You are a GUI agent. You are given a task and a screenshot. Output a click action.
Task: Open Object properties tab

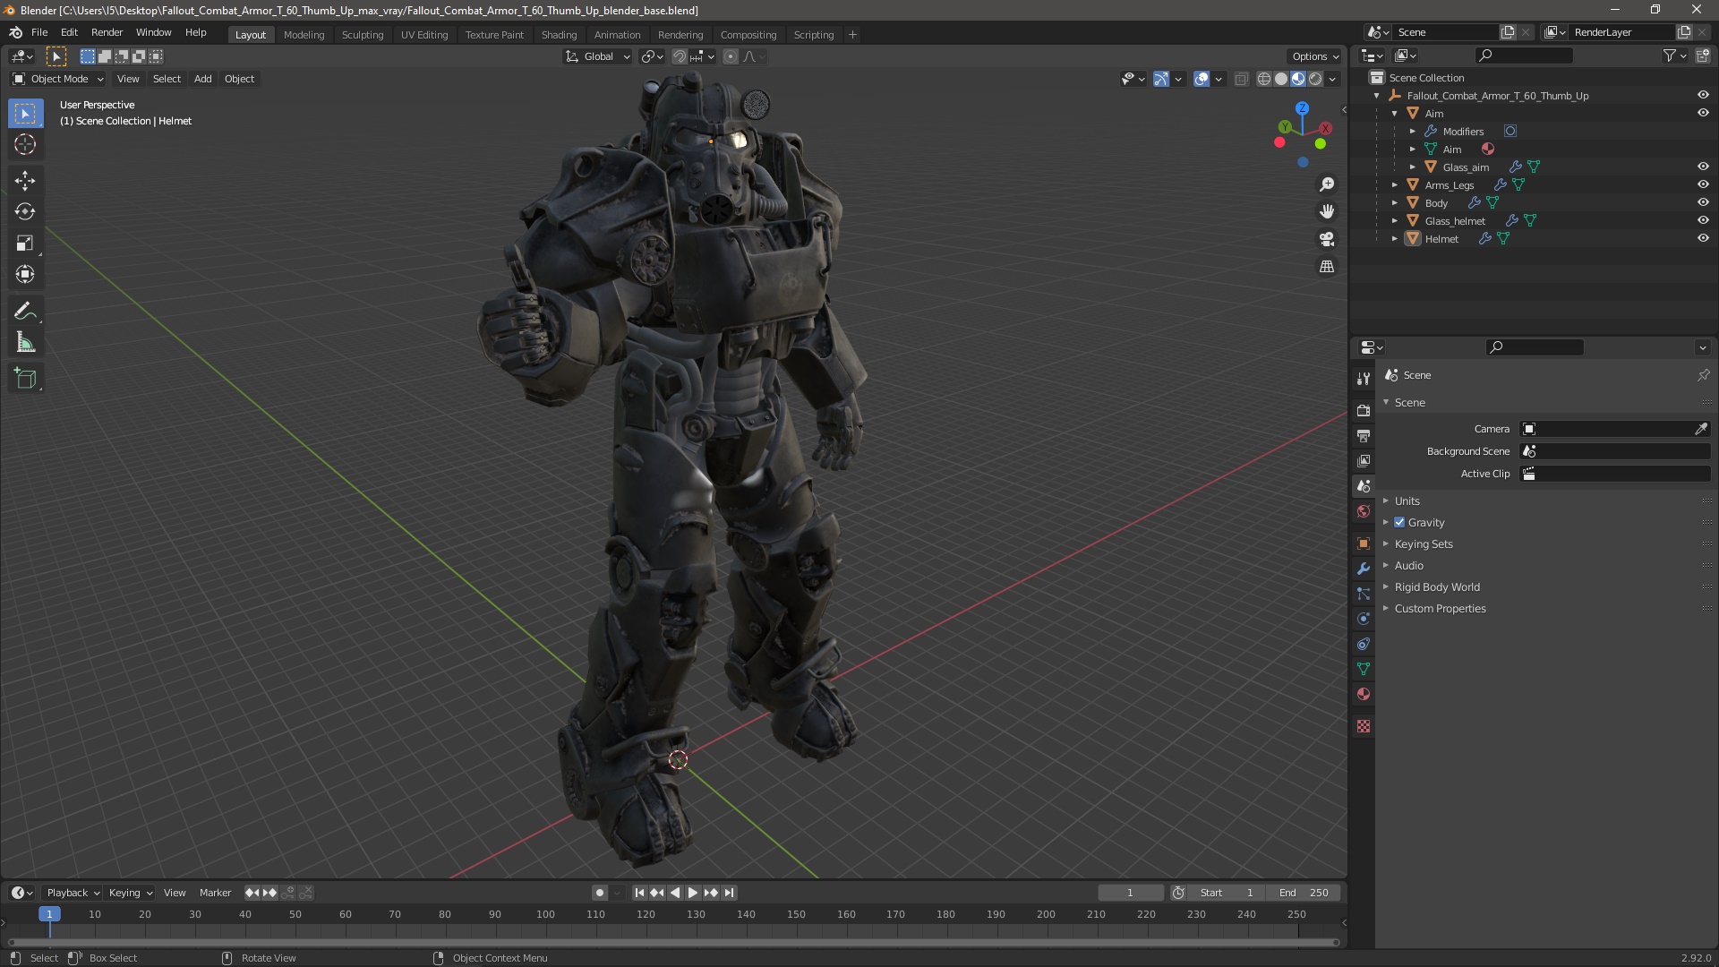1364,543
